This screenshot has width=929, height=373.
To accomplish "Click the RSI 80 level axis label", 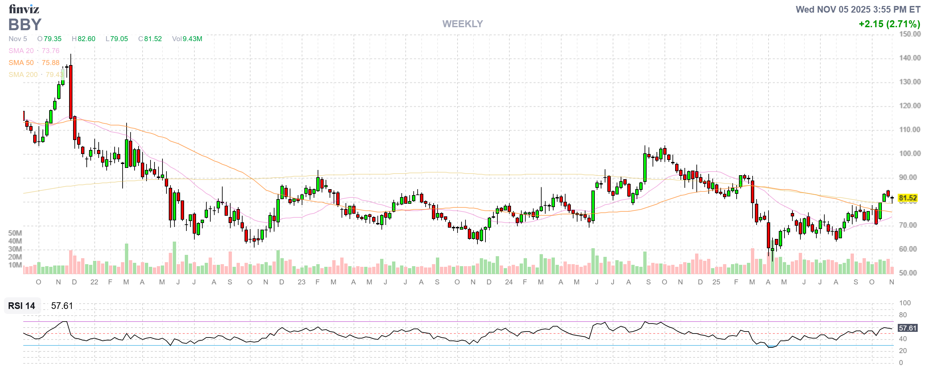I will [x=903, y=315].
